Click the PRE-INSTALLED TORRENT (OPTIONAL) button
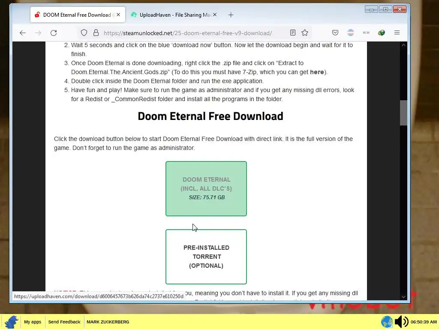Image resolution: width=439 pixels, height=329 pixels. [206, 257]
